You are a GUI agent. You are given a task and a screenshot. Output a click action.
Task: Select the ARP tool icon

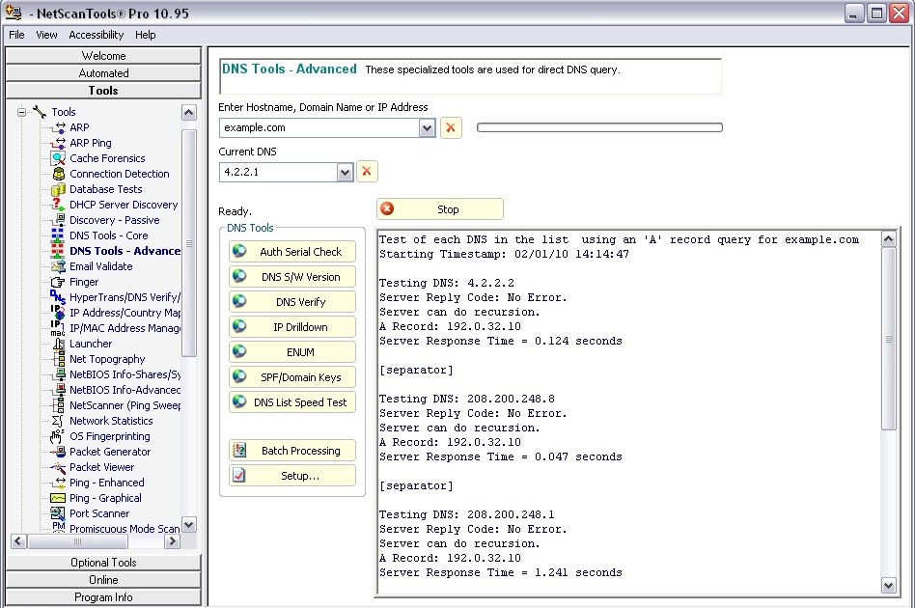click(58, 127)
